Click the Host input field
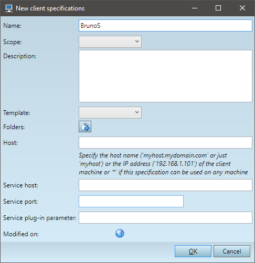 coord(165,143)
